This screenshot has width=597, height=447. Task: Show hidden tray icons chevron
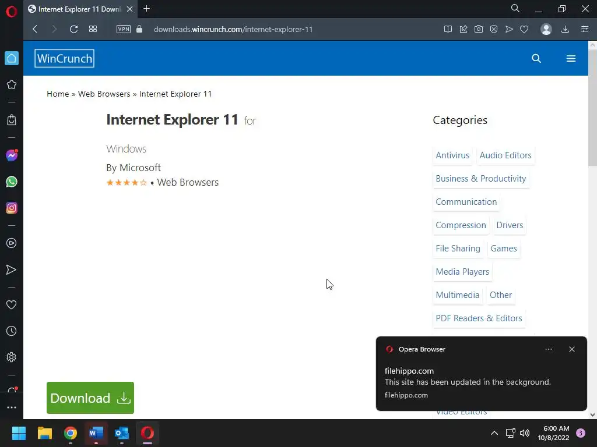(494, 433)
